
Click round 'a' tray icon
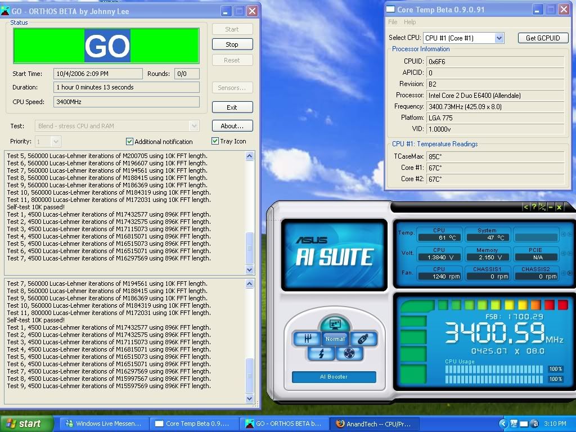tap(535, 424)
